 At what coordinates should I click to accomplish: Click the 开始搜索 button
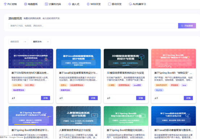point(187,26)
